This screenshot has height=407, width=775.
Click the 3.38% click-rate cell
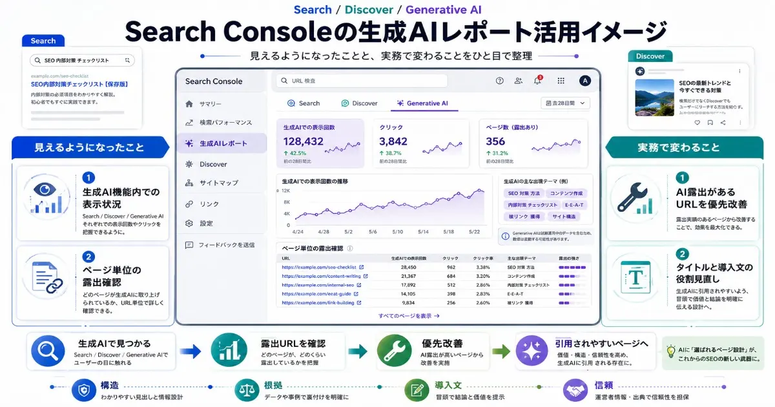(483, 267)
